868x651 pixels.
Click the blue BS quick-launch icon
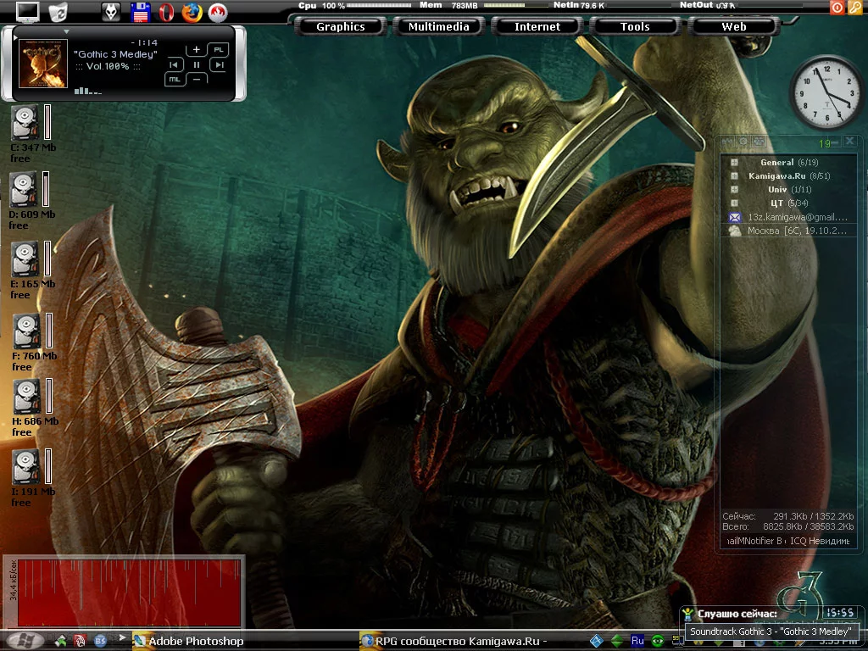coord(100,641)
